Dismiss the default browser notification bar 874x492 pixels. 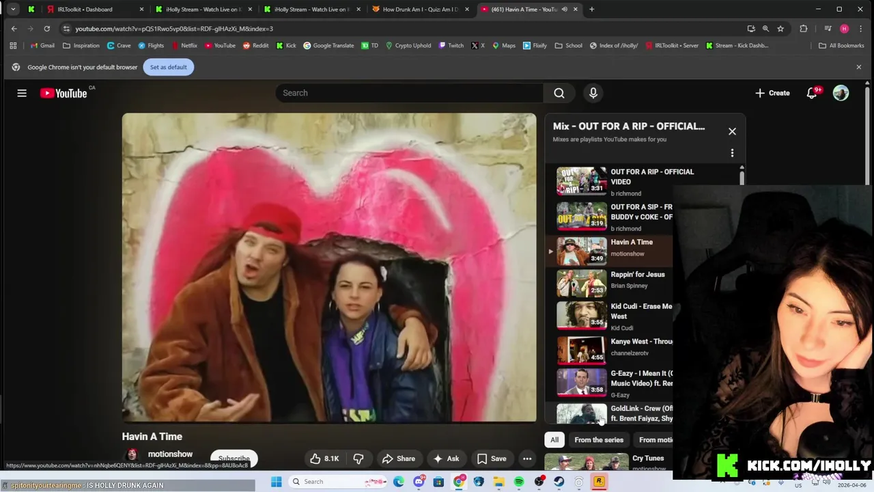859,67
